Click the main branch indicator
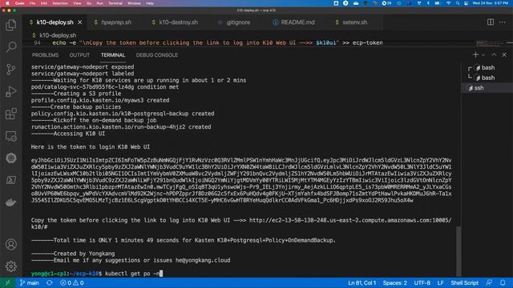 tap(29, 282)
